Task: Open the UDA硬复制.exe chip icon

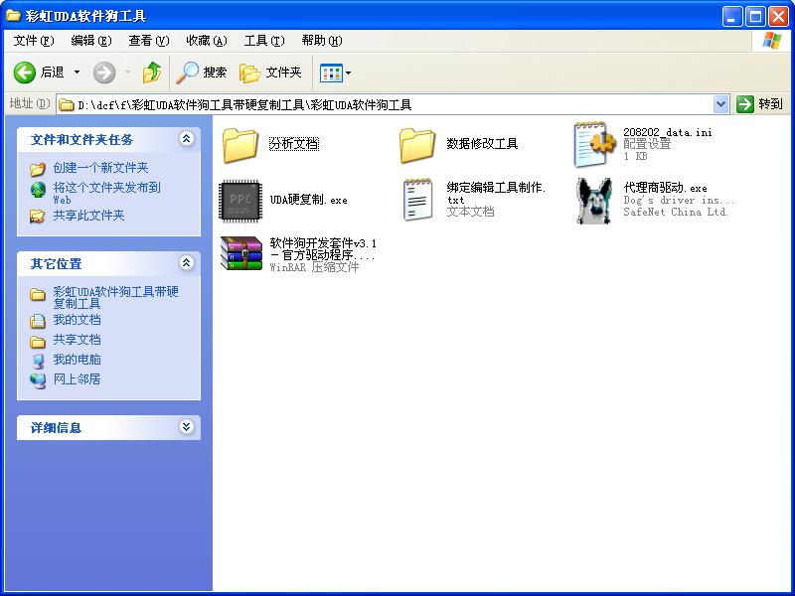Action: click(x=239, y=200)
